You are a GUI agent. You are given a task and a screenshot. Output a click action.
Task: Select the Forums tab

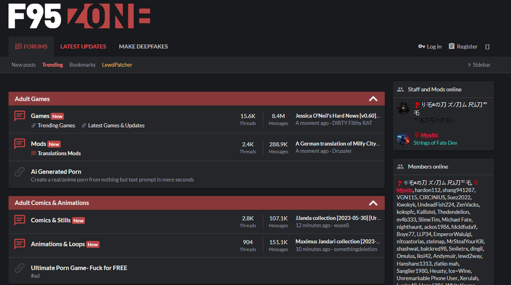click(x=31, y=46)
